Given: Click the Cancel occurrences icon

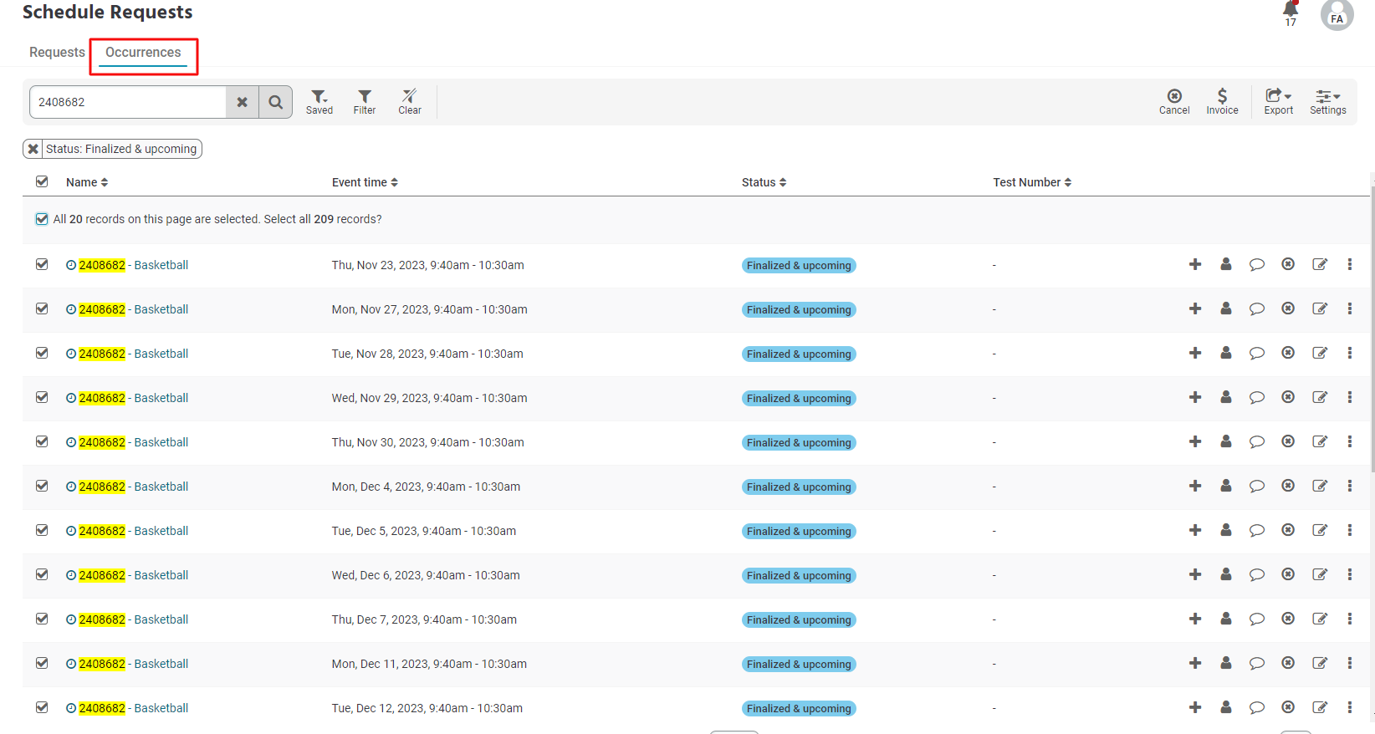Looking at the screenshot, I should click(x=1174, y=101).
